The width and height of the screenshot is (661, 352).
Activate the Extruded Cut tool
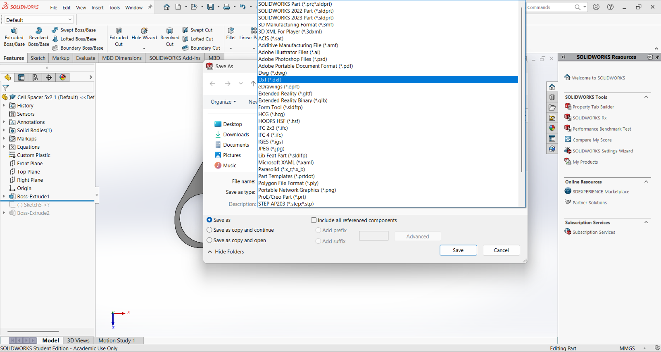point(119,37)
